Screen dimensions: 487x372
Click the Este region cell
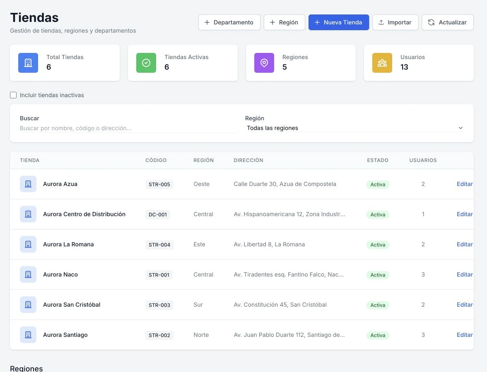pos(200,244)
